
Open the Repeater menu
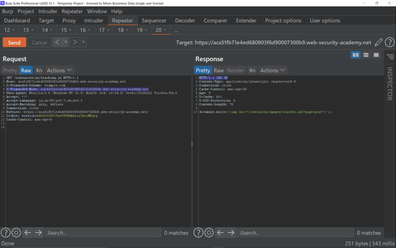click(72, 11)
